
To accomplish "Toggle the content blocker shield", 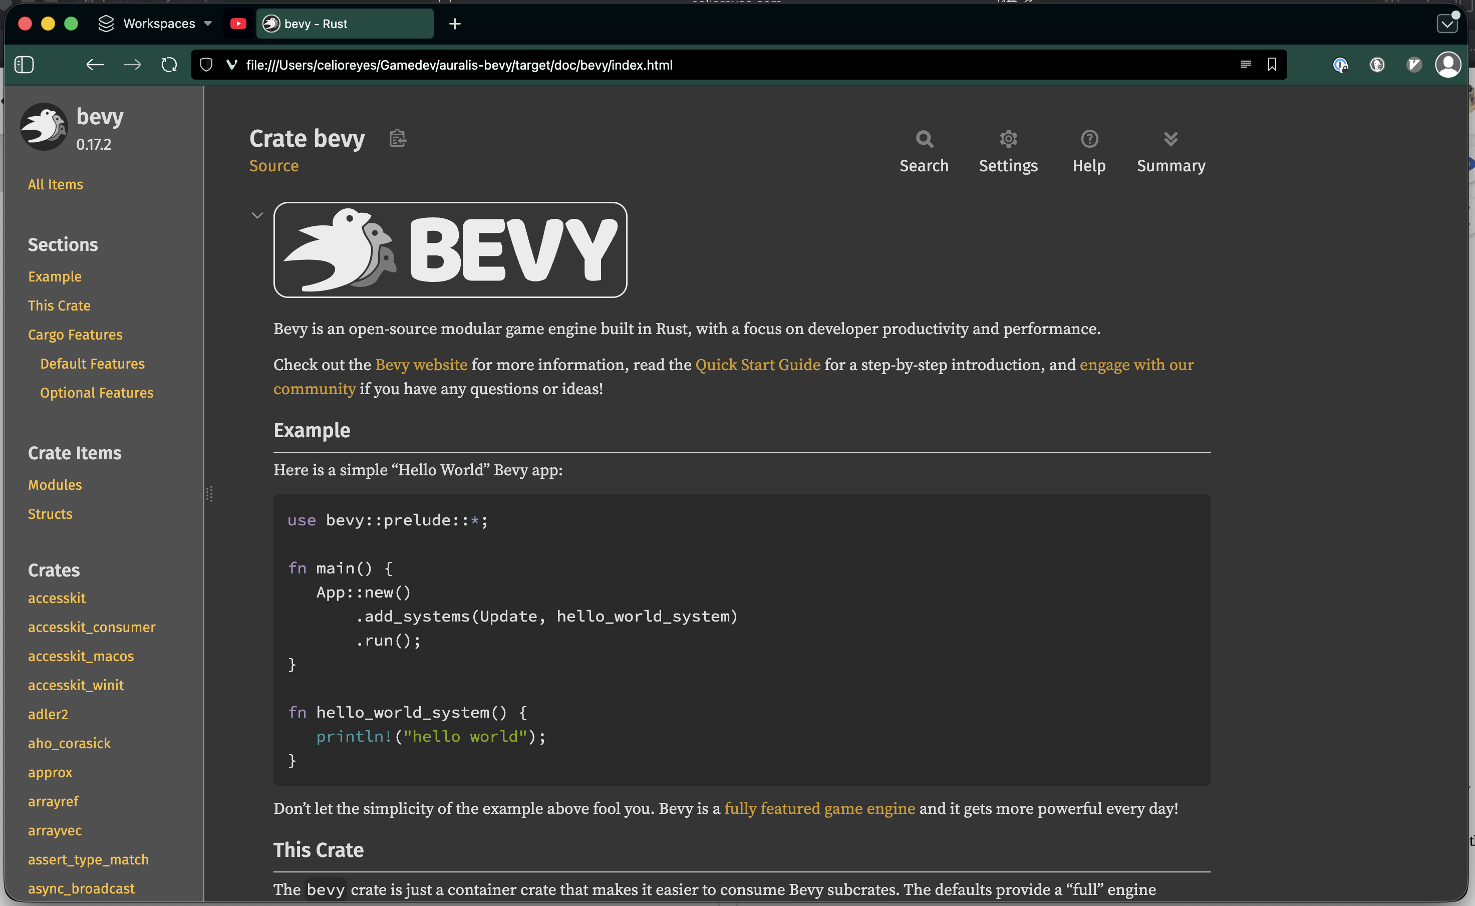I will point(205,64).
